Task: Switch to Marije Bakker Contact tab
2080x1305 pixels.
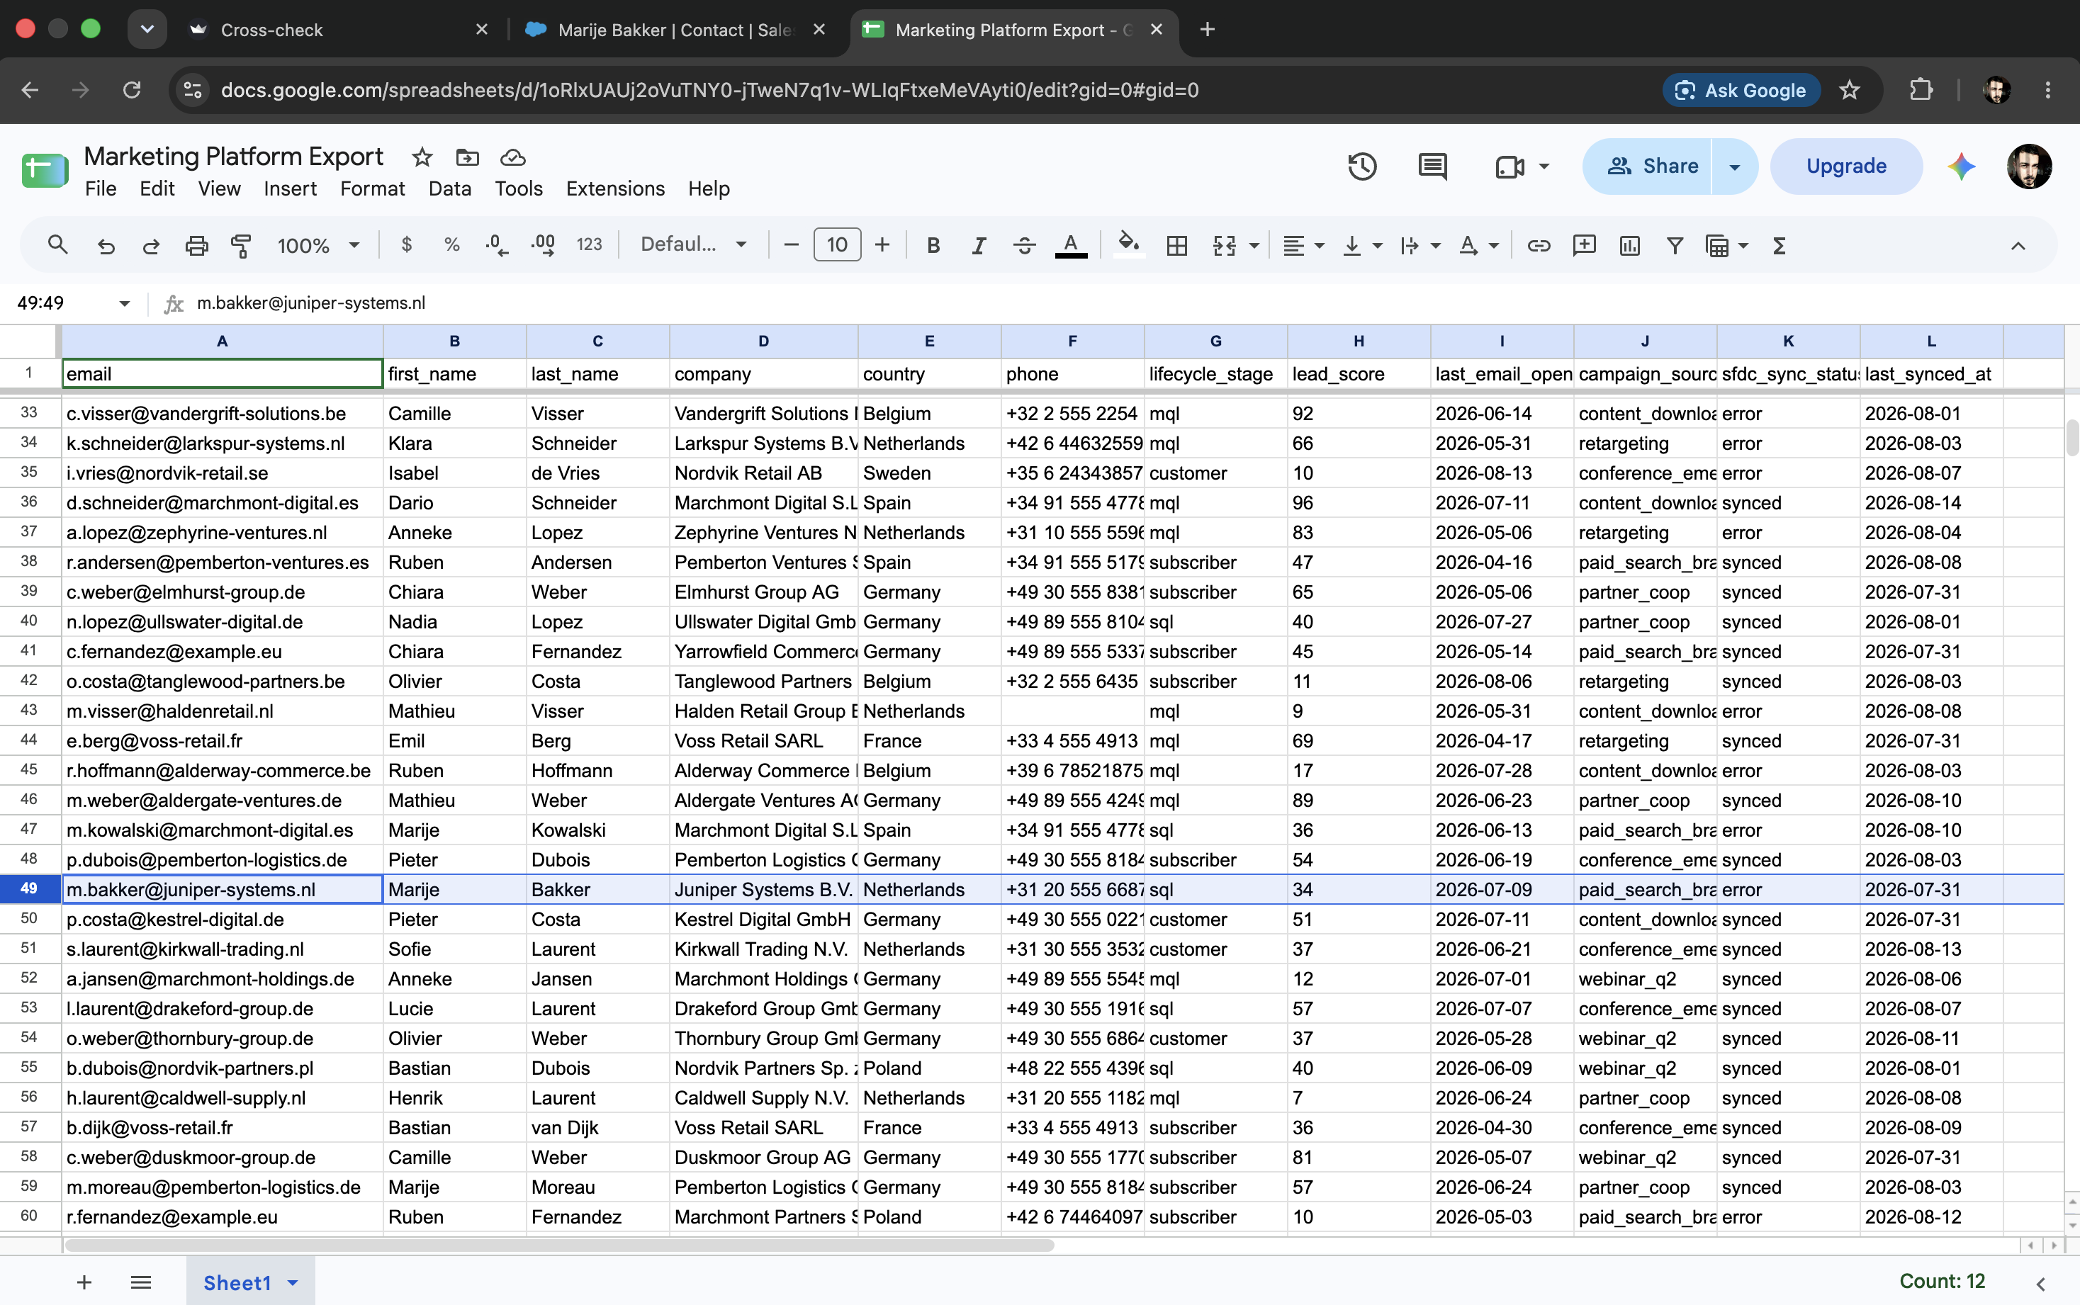Action: coord(676,29)
